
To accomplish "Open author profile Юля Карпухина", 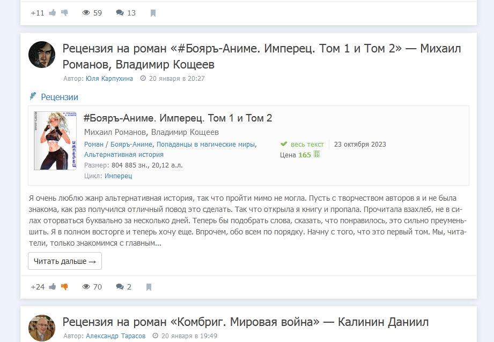I will 109,78.
